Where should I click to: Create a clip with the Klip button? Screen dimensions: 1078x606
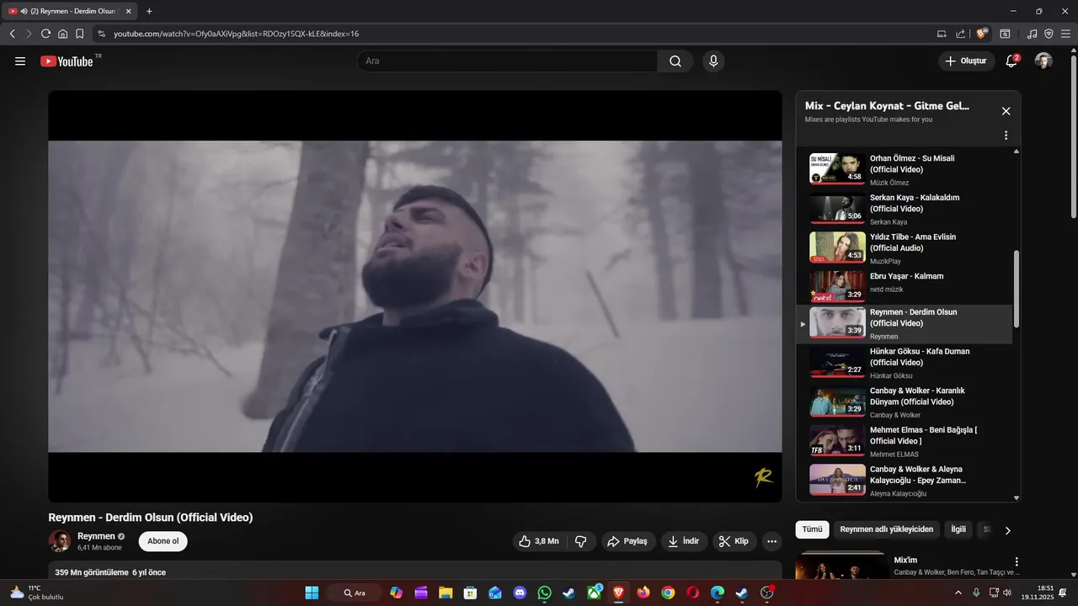[734, 541]
